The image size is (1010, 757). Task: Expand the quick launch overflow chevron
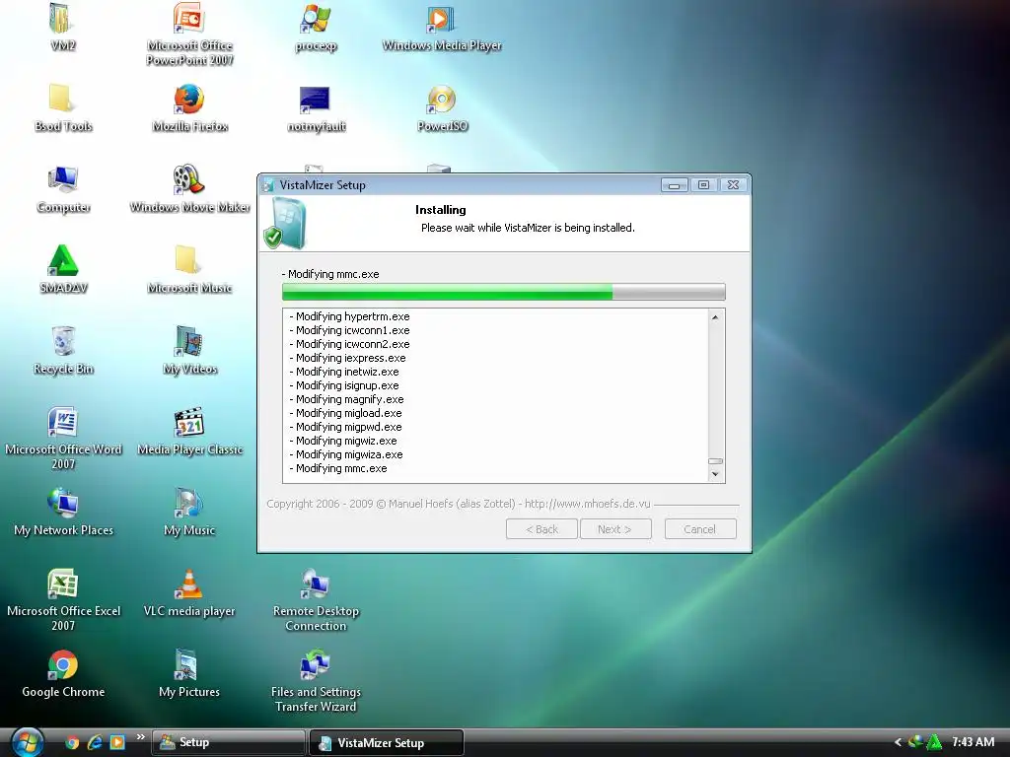(140, 736)
